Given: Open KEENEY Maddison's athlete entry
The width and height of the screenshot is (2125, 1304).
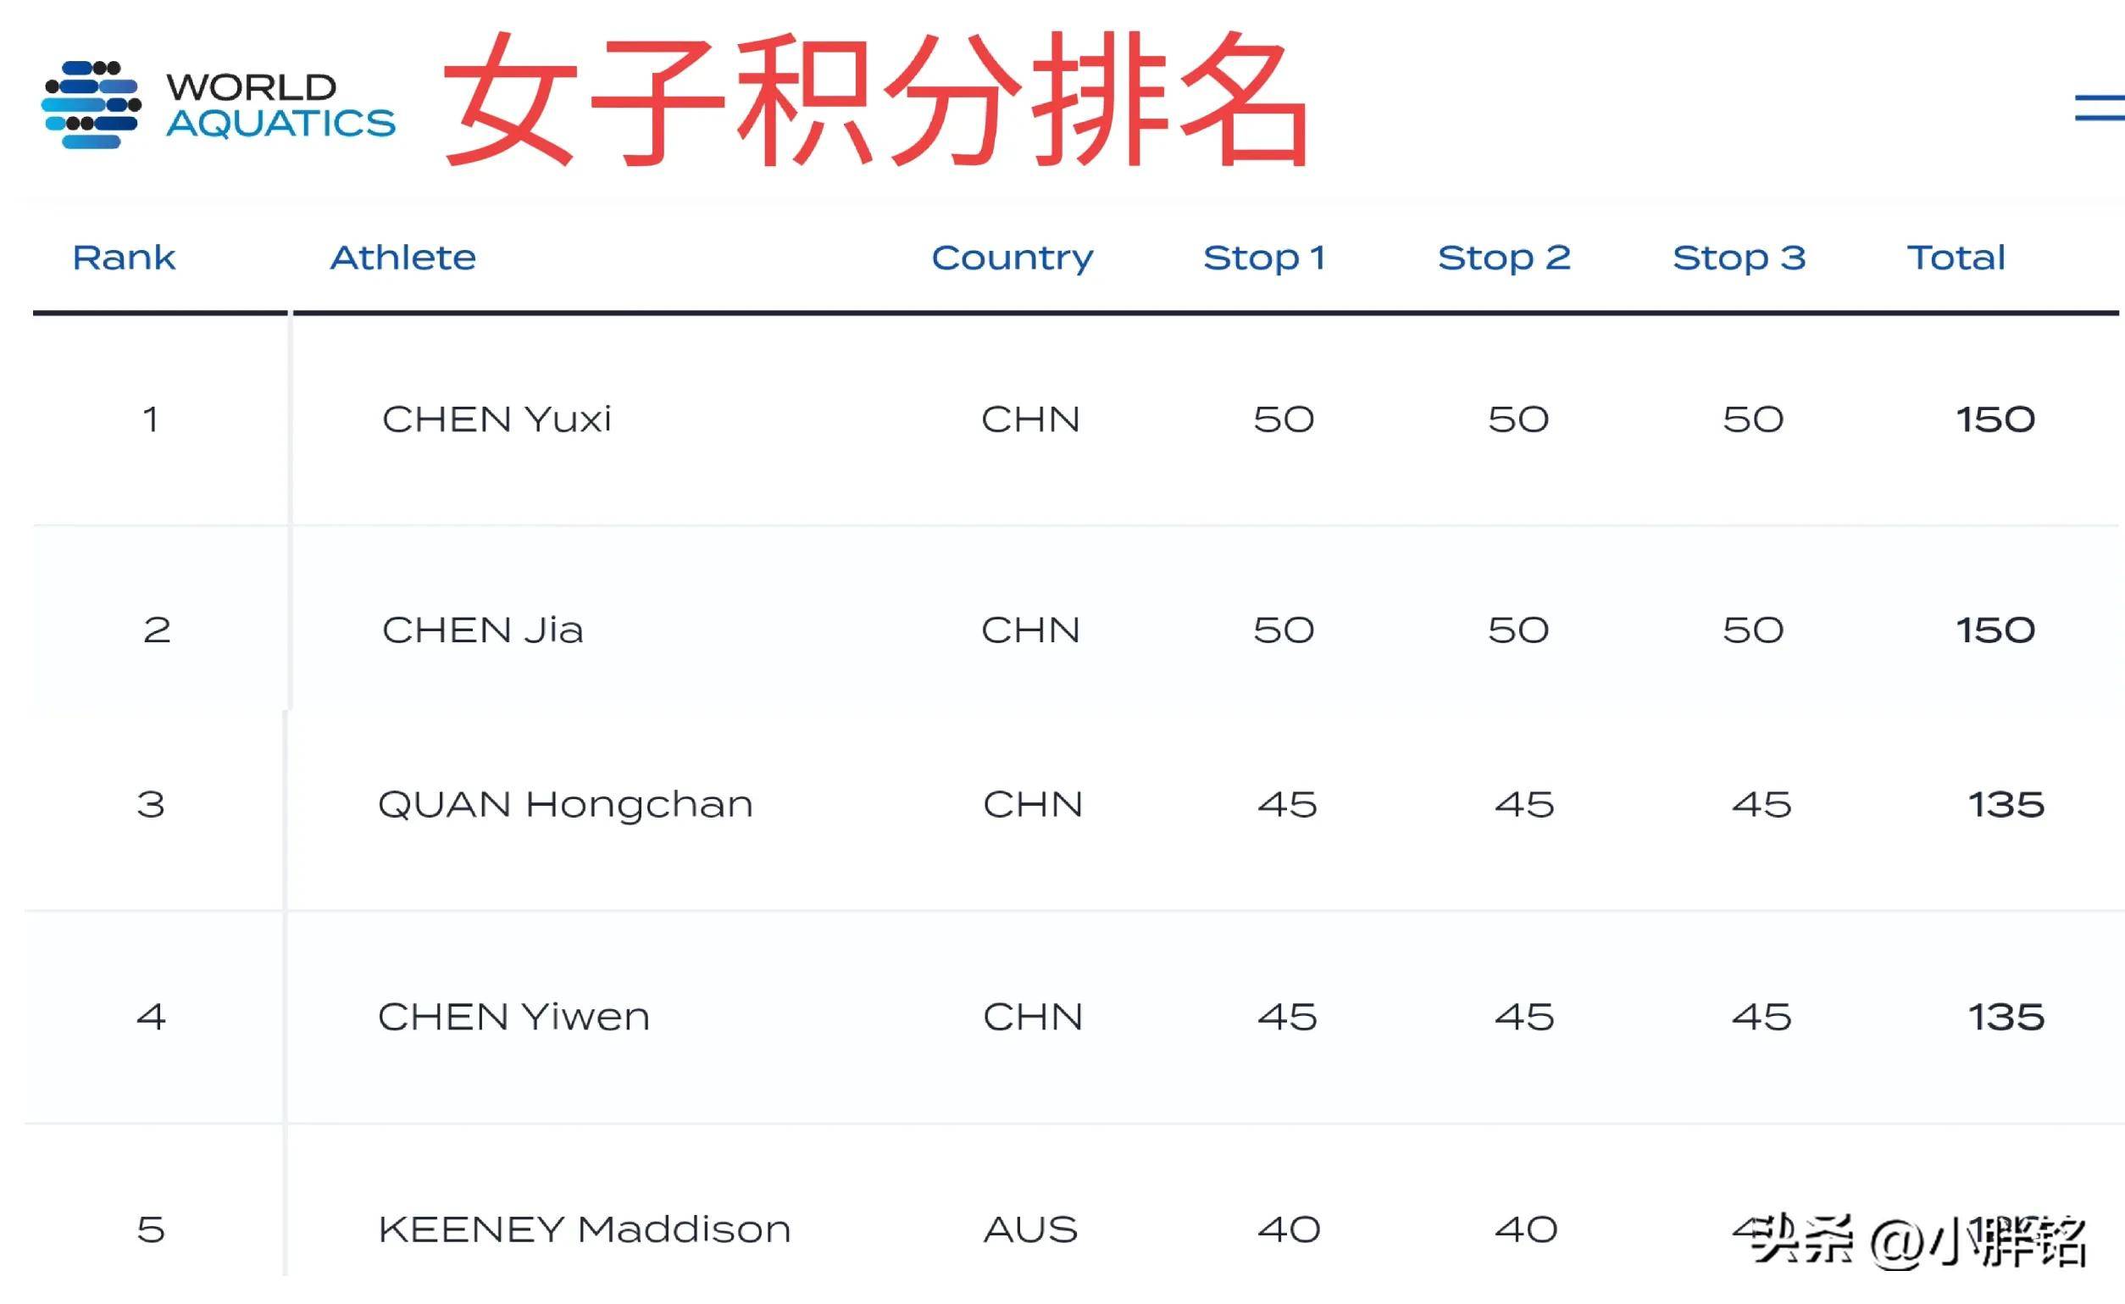Looking at the screenshot, I should pyautogui.click(x=585, y=1229).
